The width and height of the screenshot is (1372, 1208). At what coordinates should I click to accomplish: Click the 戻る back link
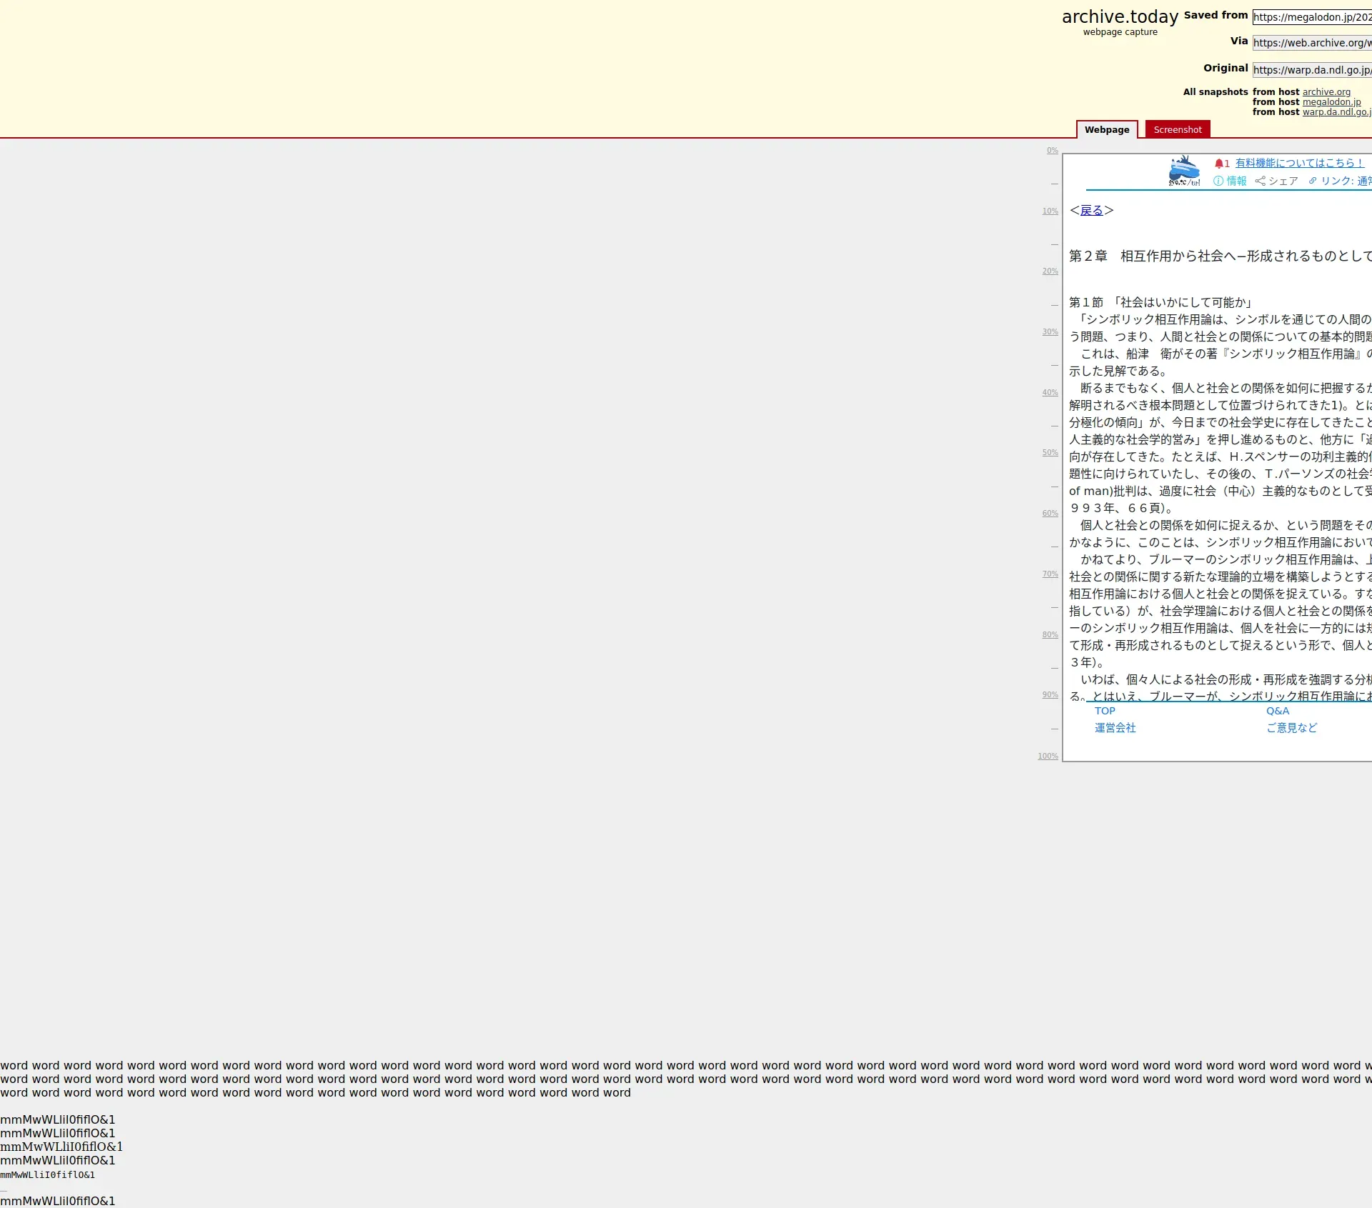coord(1091,211)
